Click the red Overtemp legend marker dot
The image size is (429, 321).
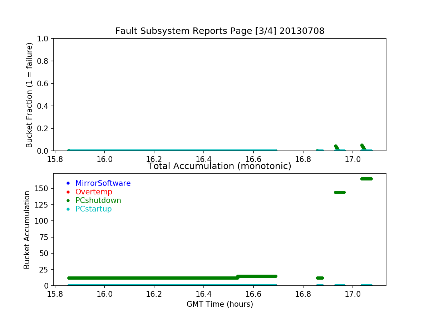click(x=68, y=192)
